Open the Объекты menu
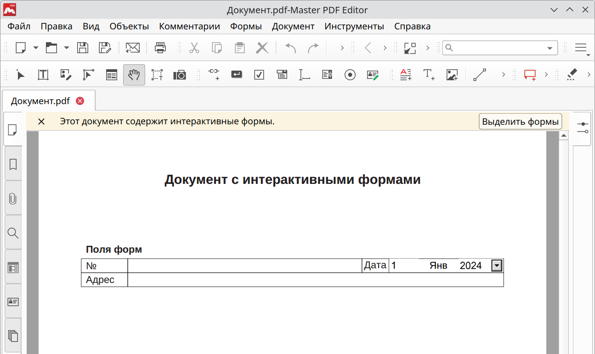 pos(129,26)
